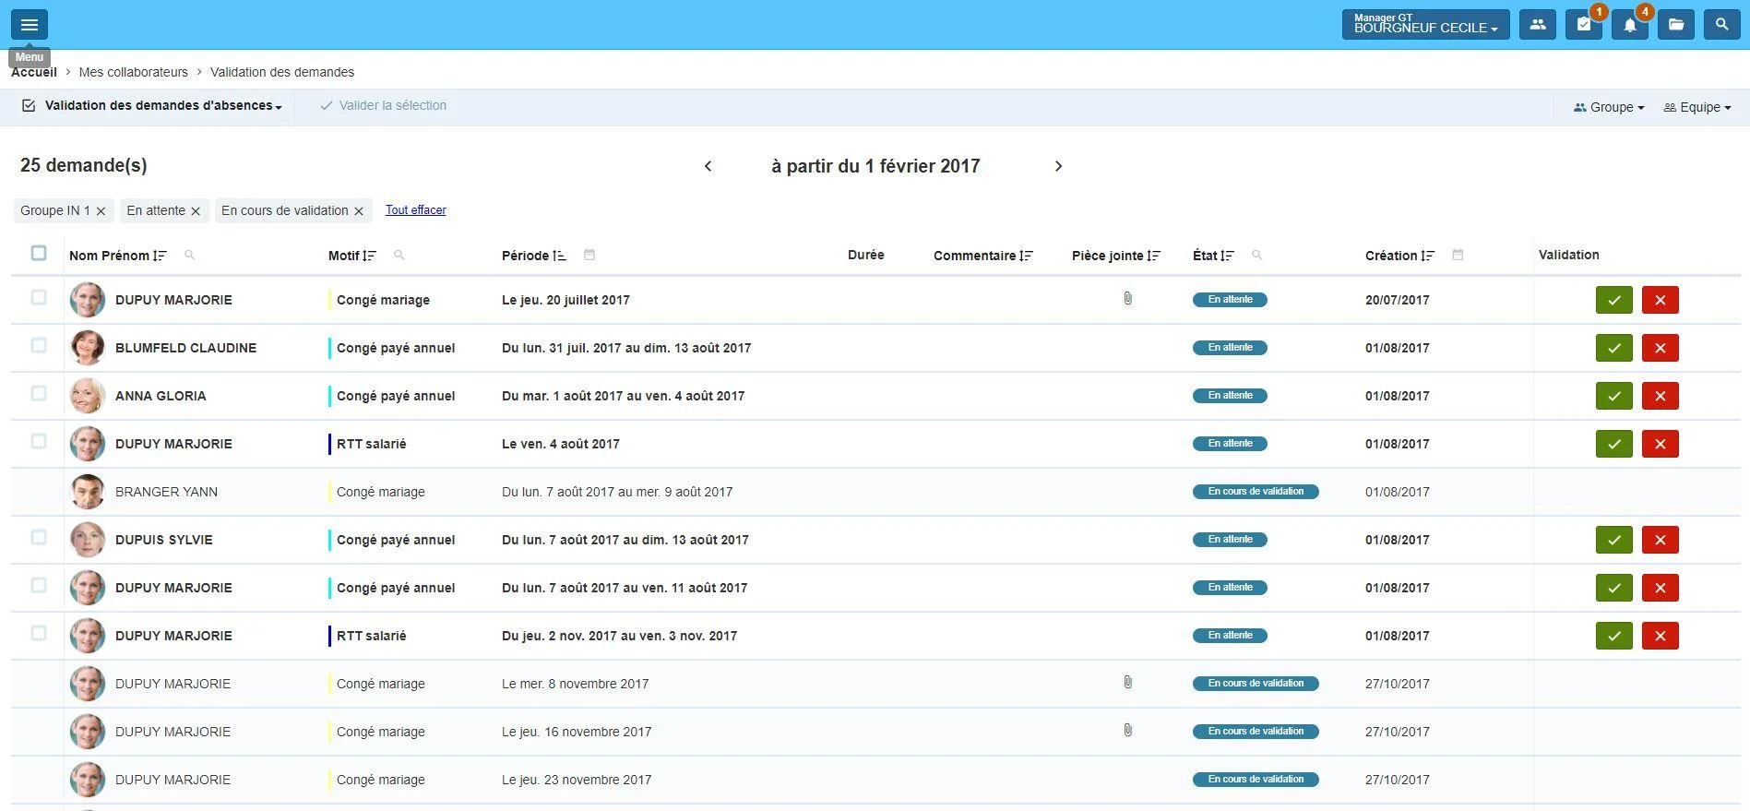Sort by Commentaire column
Image resolution: width=1750 pixels, height=811 pixels.
1027,256
